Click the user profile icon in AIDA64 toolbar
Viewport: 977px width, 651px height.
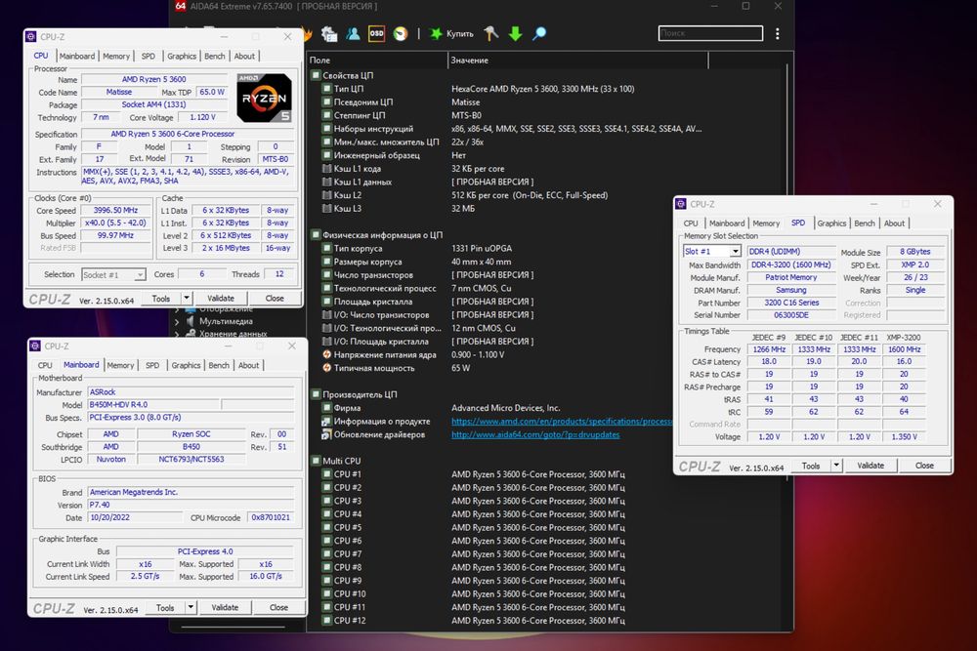point(354,33)
